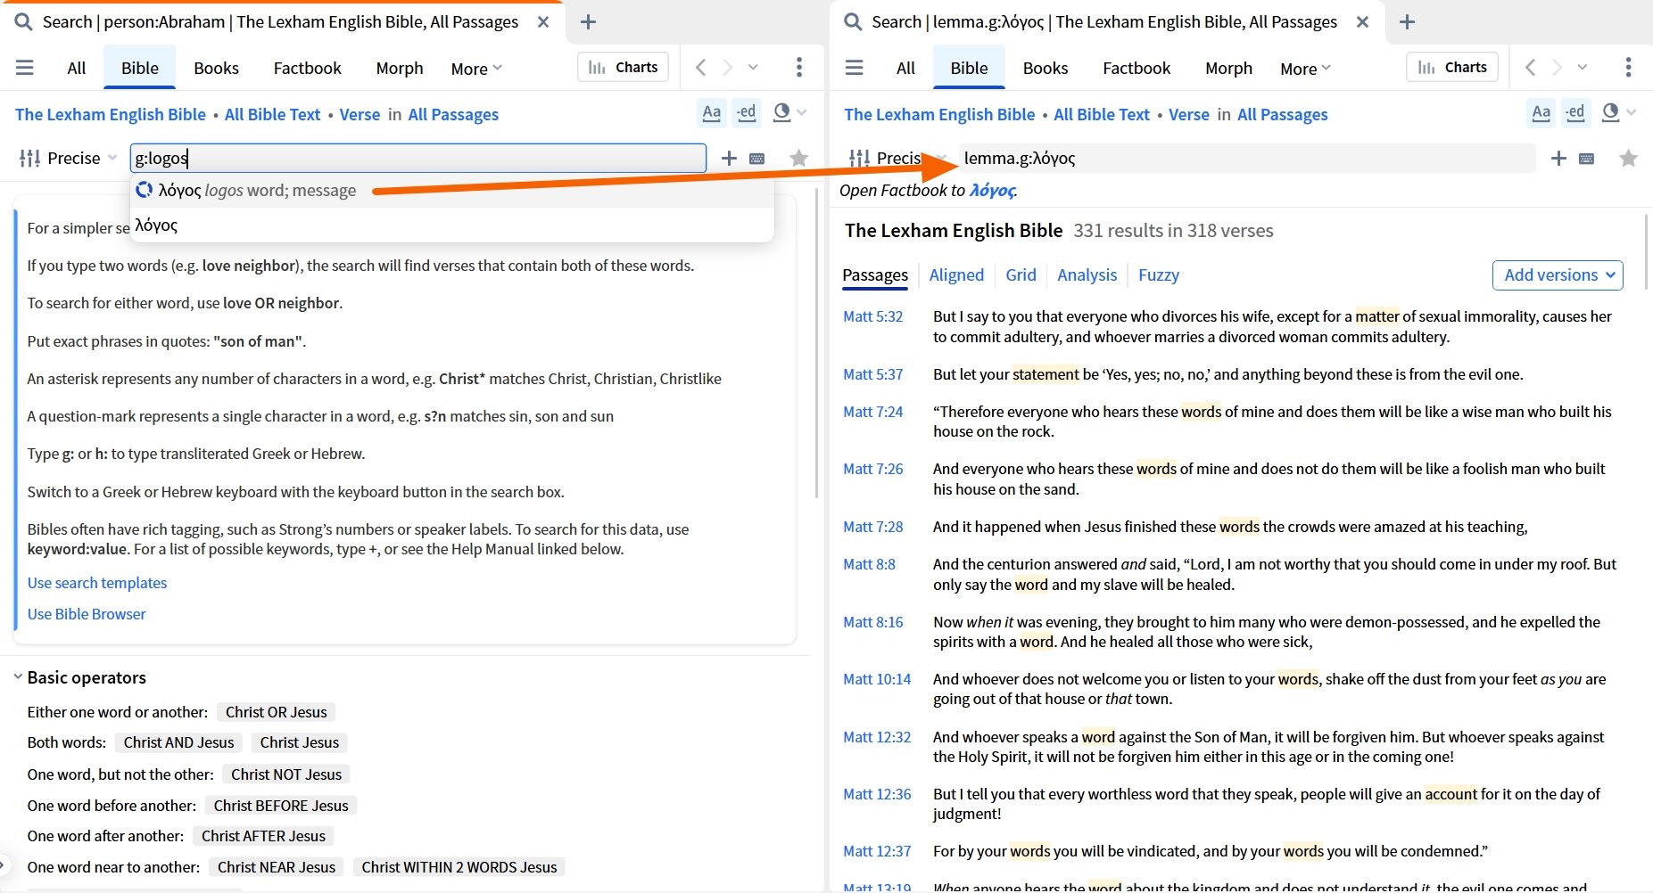The image size is (1653, 893).
Task: Open the Charts button in right panel
Action: pos(1452,67)
